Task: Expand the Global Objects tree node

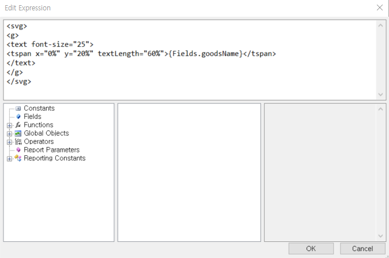Action: tap(9, 134)
